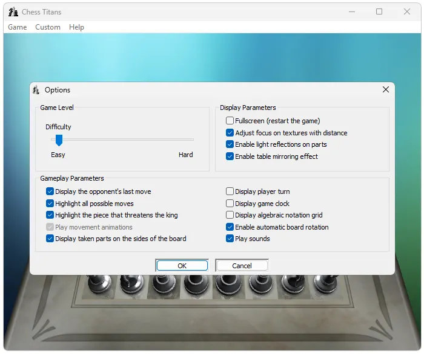Close the Chess Titans main window
424x354 pixels.
pos(407,11)
